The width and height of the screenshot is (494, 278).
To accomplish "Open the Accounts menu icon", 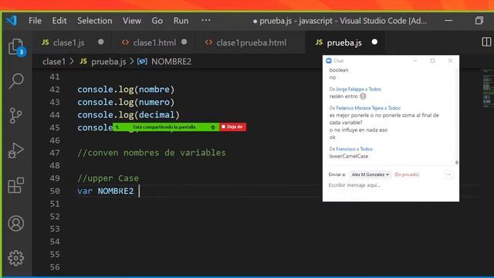I will [x=15, y=223].
